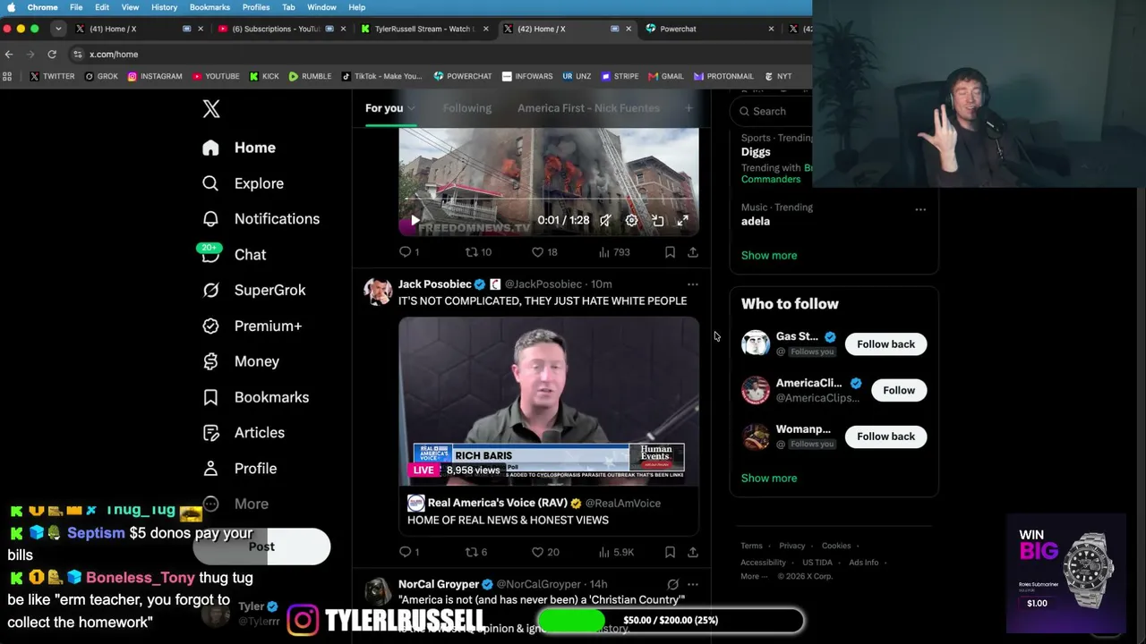View analytics for post with 793 views
This screenshot has width=1146, height=644.
click(x=614, y=252)
